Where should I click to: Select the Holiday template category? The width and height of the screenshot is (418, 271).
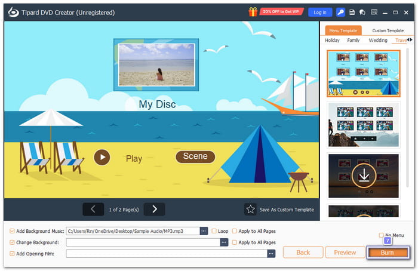click(x=332, y=40)
